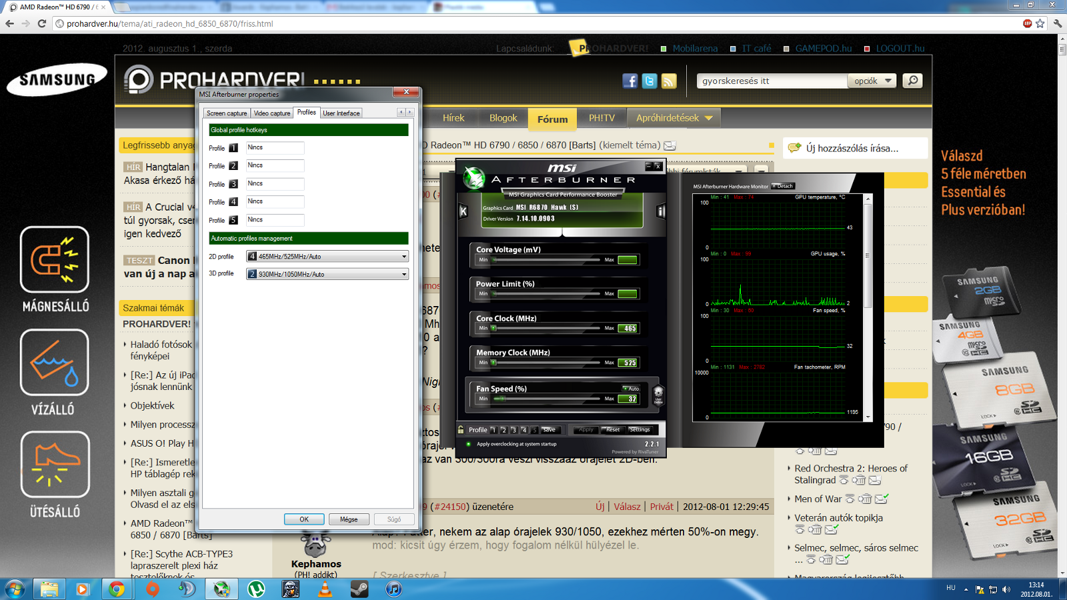Open Veterán autók topikja link
Screen dimensions: 1067x600
[x=838, y=518]
